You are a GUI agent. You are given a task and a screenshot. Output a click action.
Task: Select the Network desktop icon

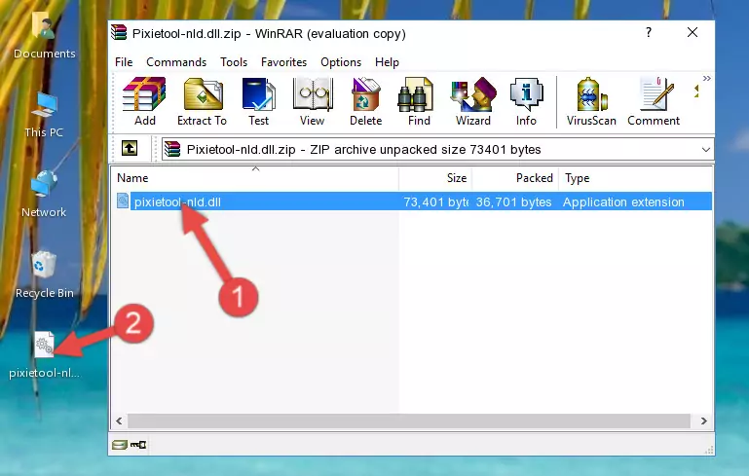(44, 194)
